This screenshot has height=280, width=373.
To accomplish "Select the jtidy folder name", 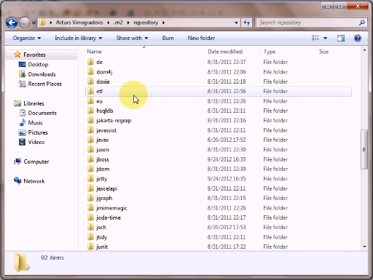I will (101, 237).
